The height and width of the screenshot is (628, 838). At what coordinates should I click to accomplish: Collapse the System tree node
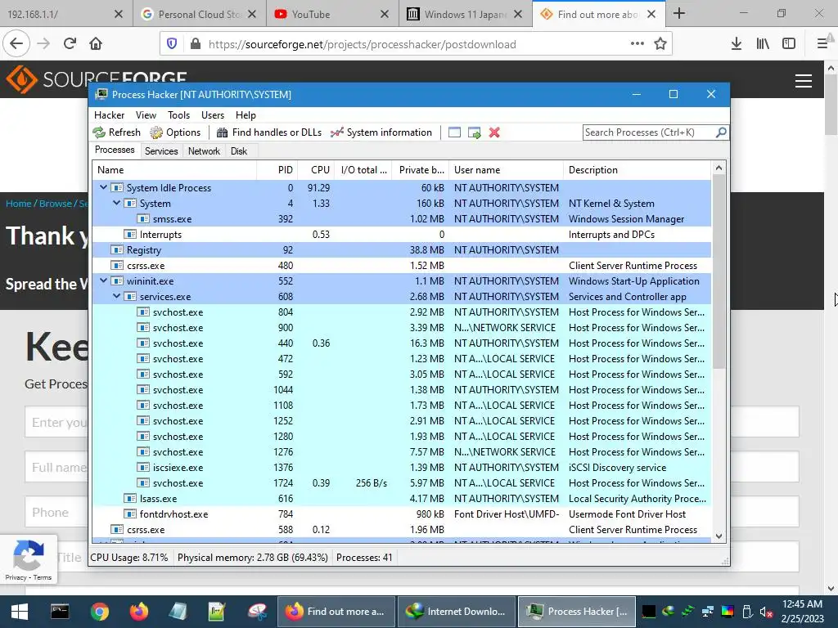tap(116, 203)
